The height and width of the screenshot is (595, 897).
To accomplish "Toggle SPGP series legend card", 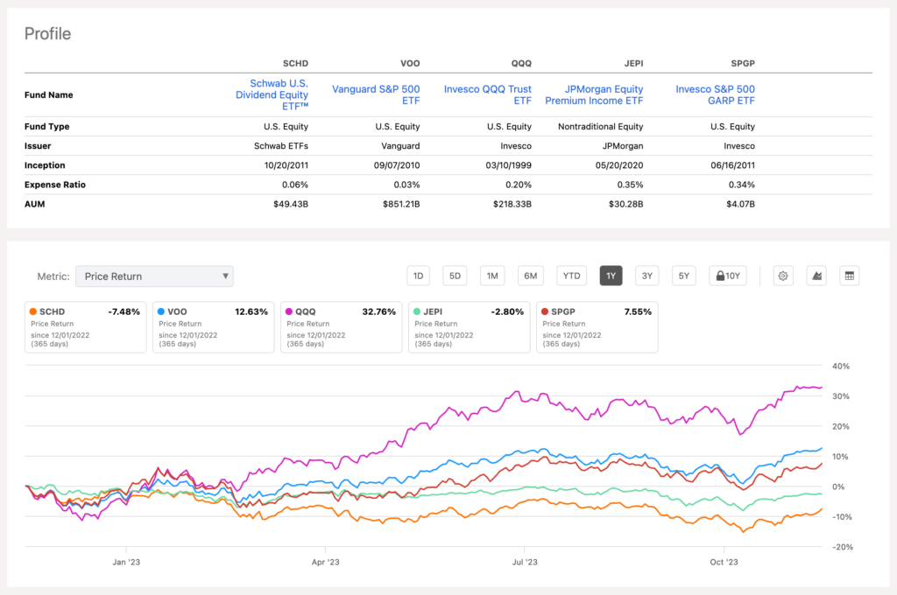I will coord(597,327).
